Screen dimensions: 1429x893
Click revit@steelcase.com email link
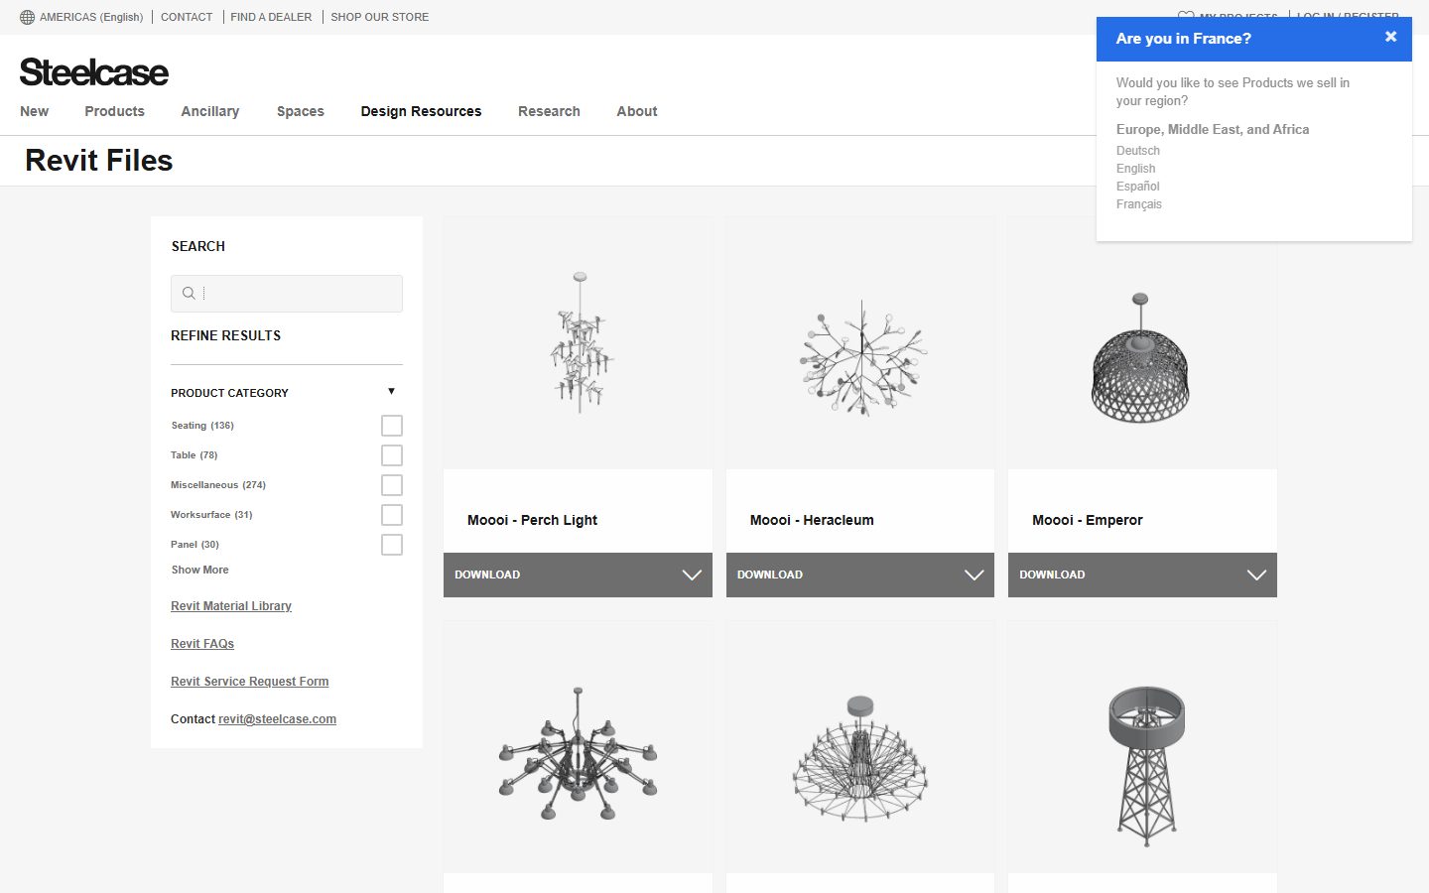[277, 719]
